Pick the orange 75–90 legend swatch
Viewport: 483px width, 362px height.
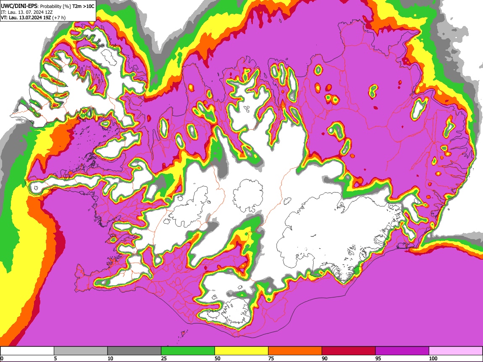tap(295, 351)
